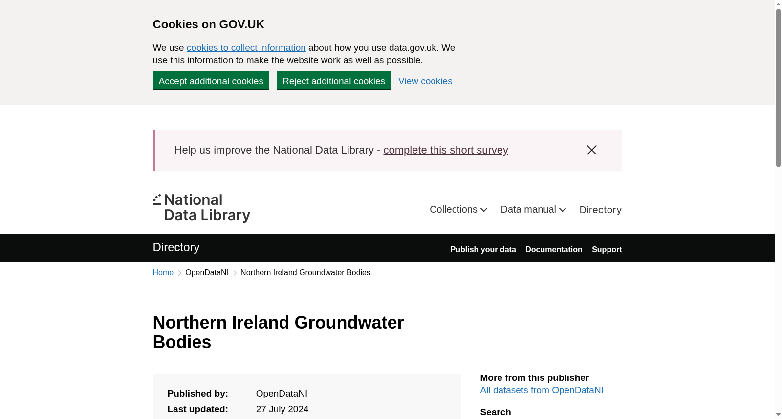Select OpenDataNI breadcrumb text
782x419 pixels.
coord(207,273)
